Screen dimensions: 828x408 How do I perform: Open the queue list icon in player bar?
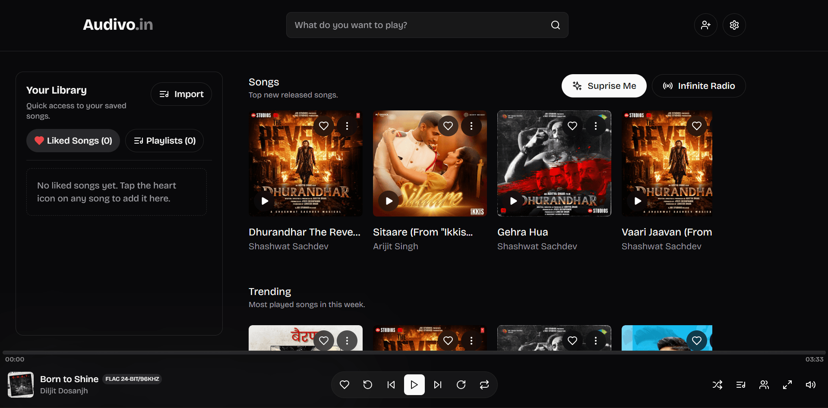741,385
